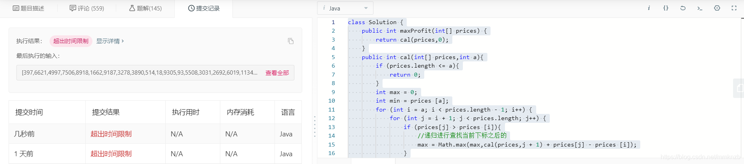744x164 pixels.
Task: Open 几秒前 submission 超出时间限制 result
Action: pos(111,134)
